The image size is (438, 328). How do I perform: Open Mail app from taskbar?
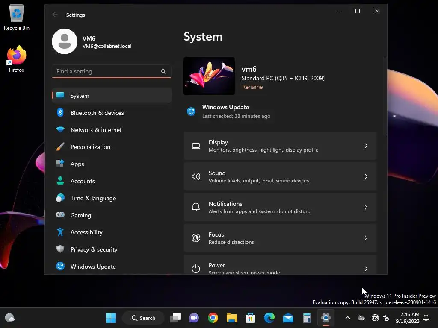288,318
